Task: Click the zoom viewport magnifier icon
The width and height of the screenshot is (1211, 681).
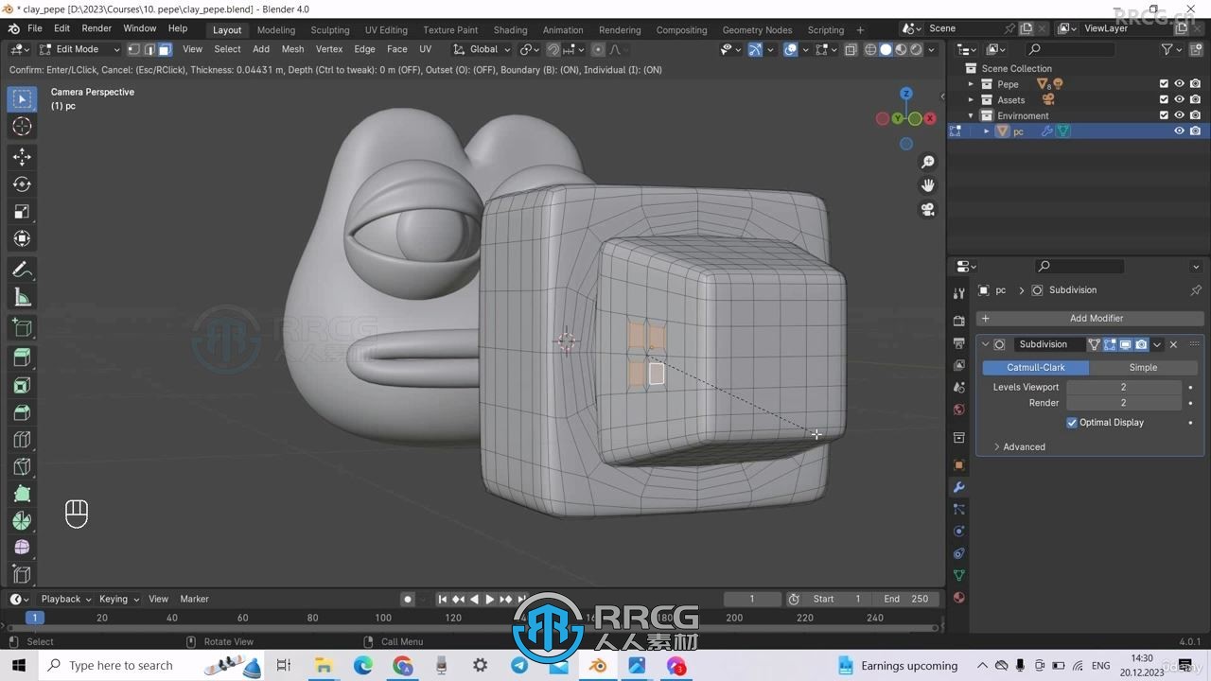Action: click(x=928, y=163)
